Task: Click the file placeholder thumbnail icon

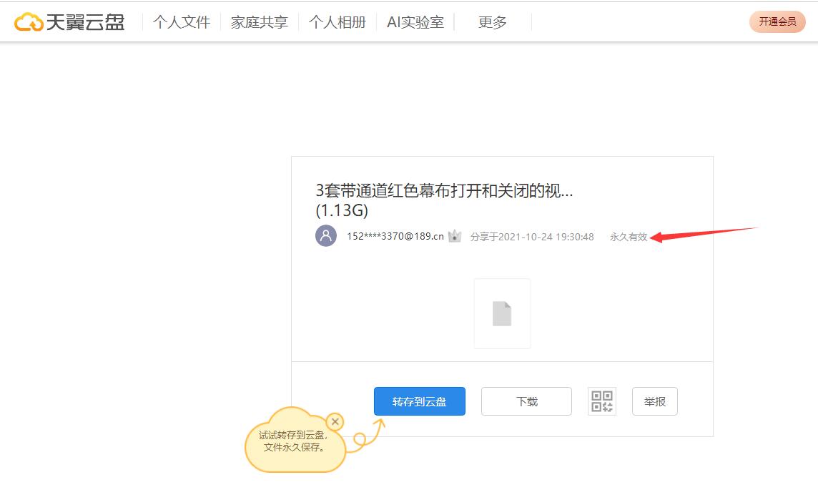Action: click(502, 313)
